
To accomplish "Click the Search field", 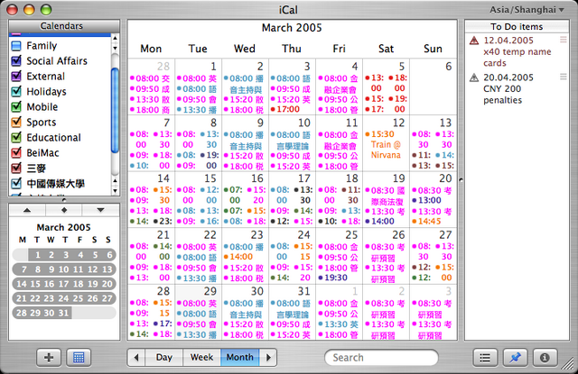I will (381, 358).
